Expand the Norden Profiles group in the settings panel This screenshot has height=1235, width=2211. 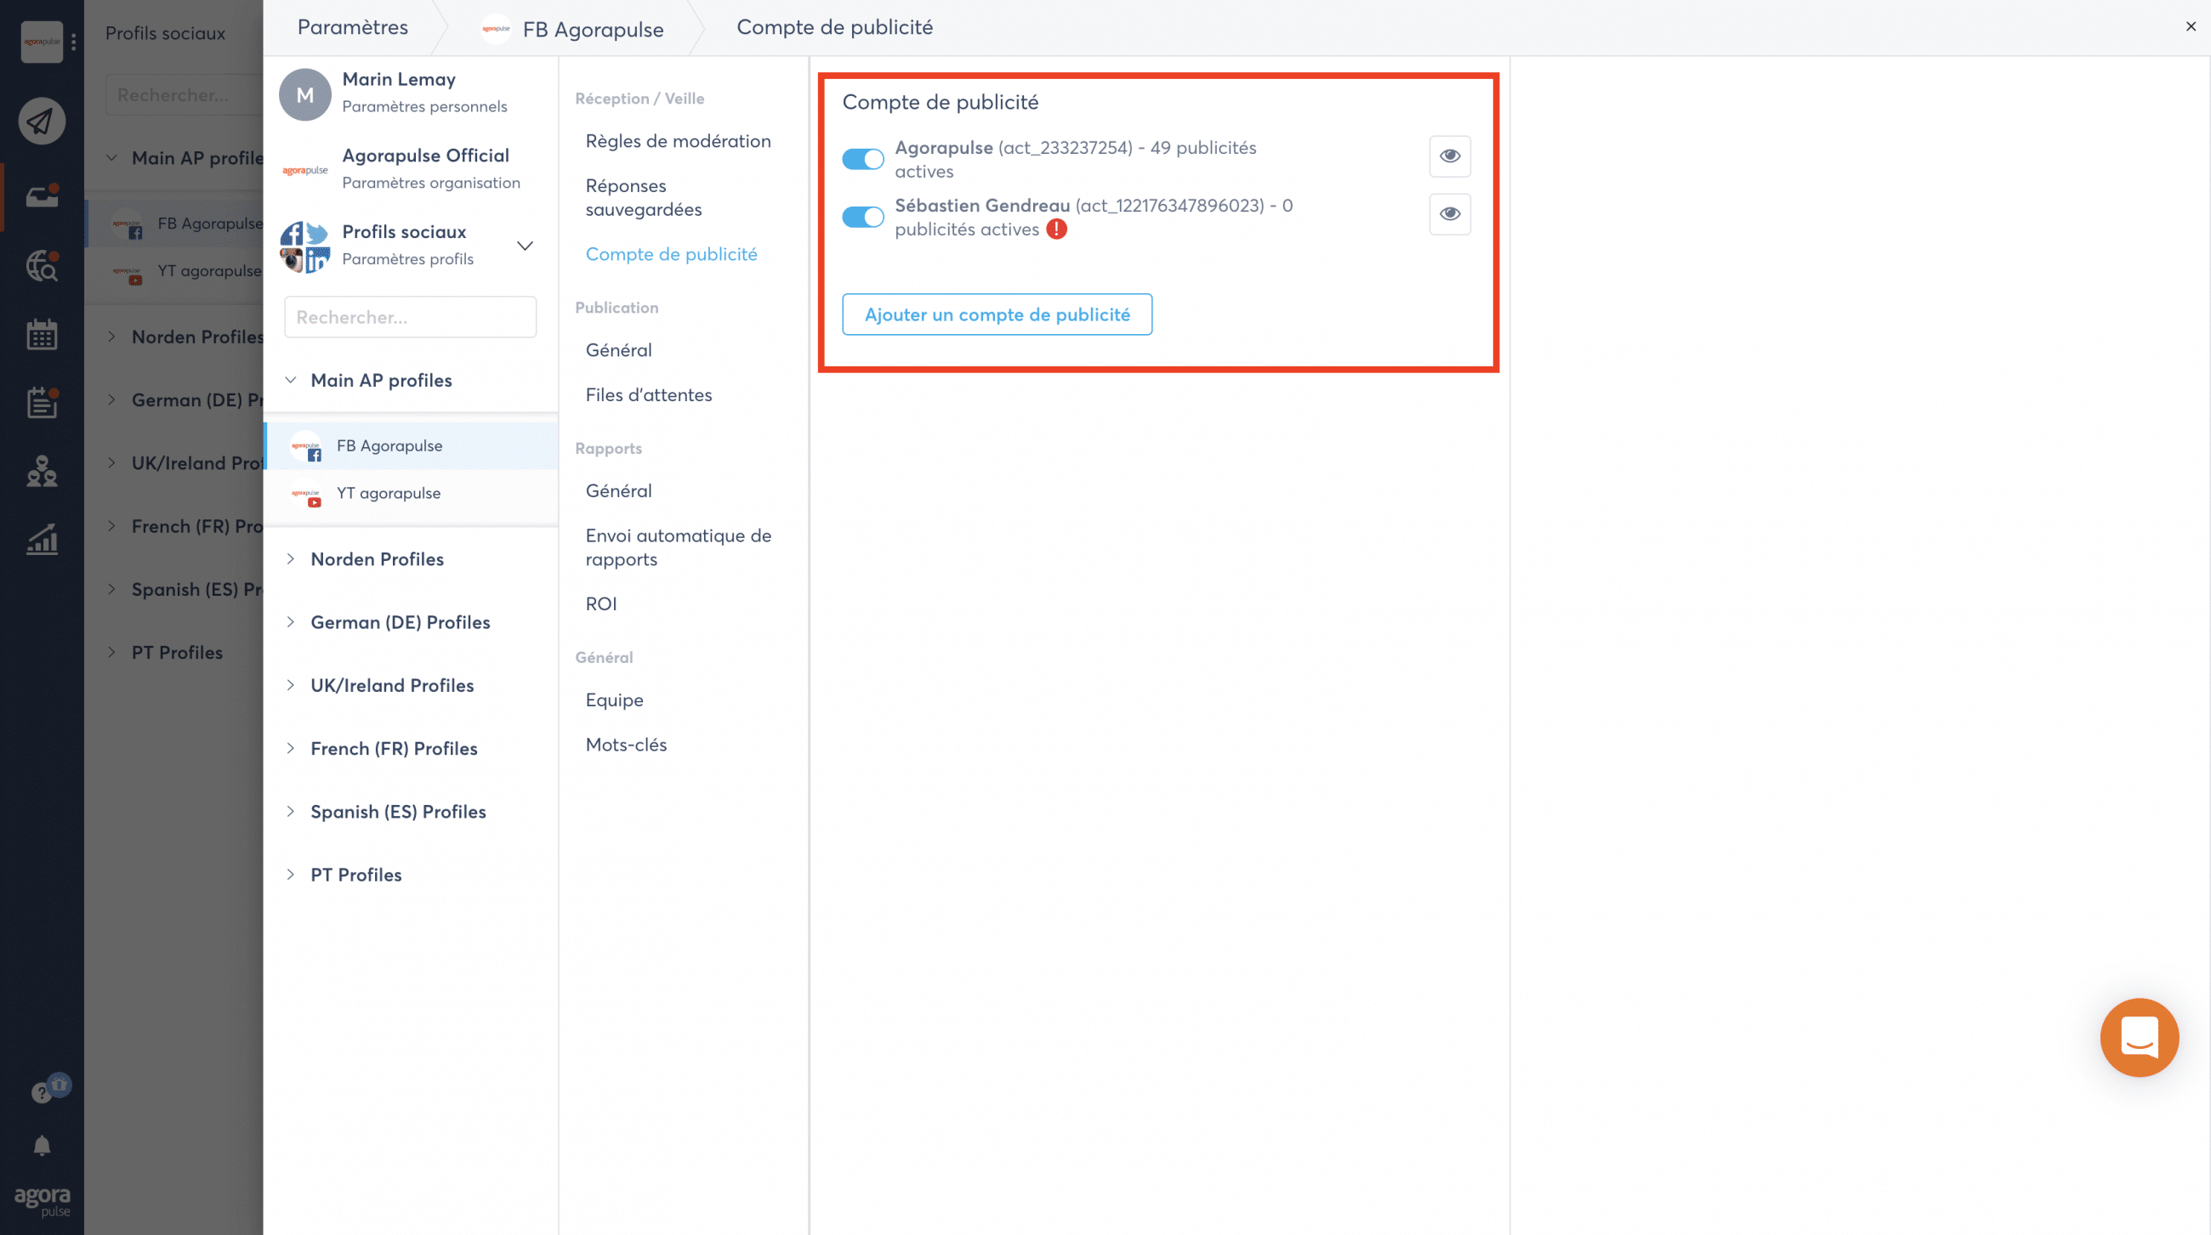pyautogui.click(x=290, y=559)
